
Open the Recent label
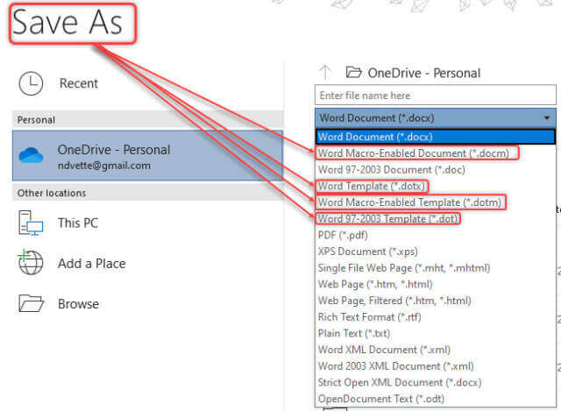tap(79, 83)
